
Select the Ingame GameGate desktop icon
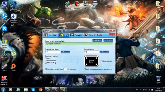13,5
